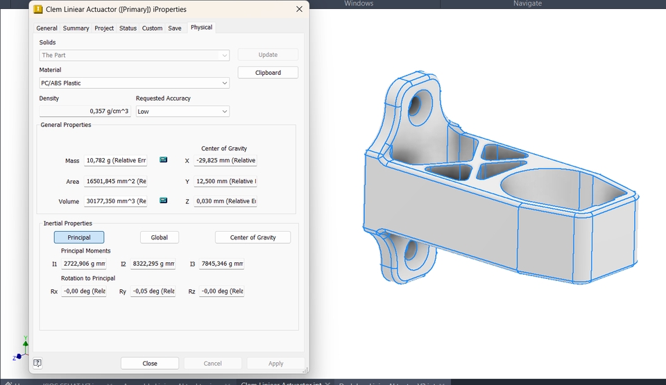Click the Close button
Screen dimensions: 666x385
pyautogui.click(x=150, y=363)
